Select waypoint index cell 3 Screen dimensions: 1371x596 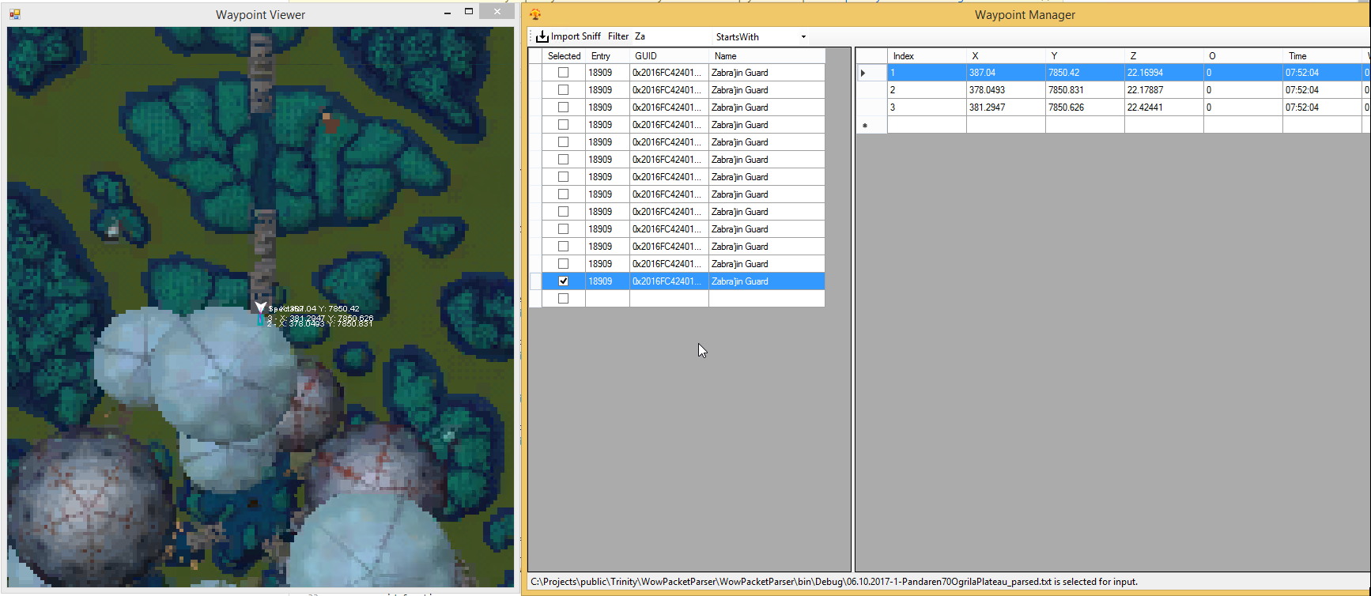pyautogui.click(x=927, y=108)
